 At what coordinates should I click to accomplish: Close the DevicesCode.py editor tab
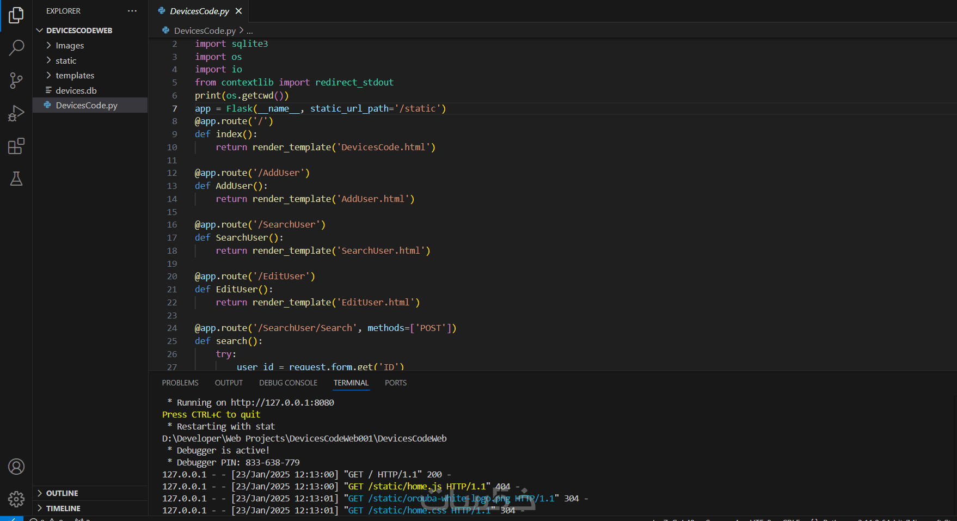(x=238, y=11)
